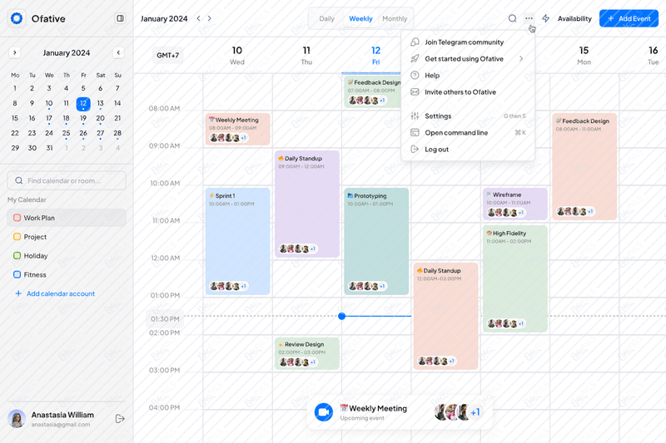This screenshot has width=666, height=443.
Task: Click Telegram community icon in menu
Action: 415,42
